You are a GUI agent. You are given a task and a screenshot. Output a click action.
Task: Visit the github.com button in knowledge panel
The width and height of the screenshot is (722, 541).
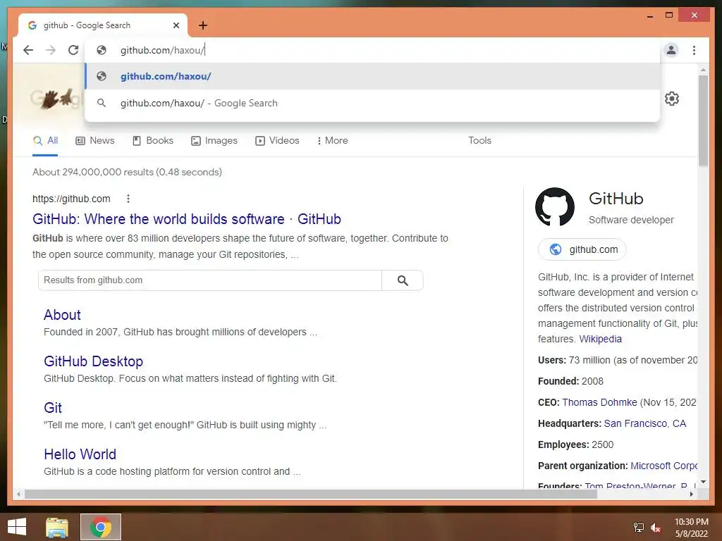tap(582, 249)
